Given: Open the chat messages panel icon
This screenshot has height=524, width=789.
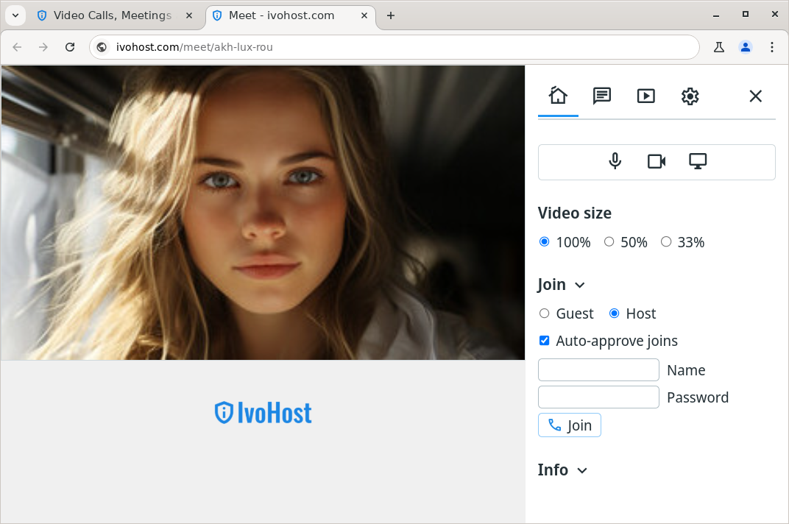Looking at the screenshot, I should [x=602, y=96].
